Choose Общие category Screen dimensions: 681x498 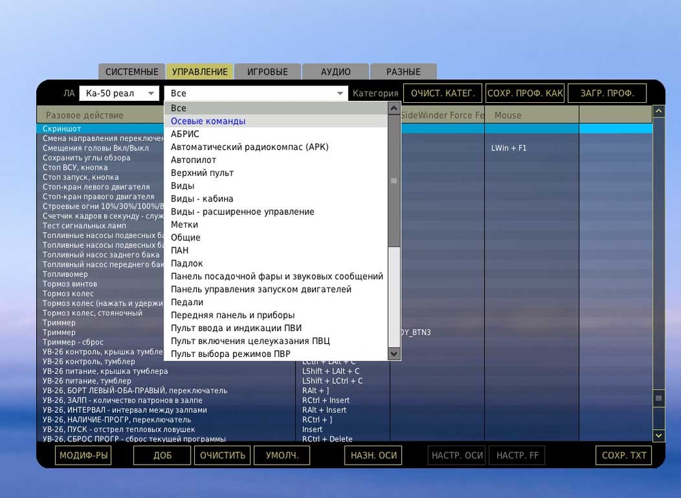(x=276, y=238)
